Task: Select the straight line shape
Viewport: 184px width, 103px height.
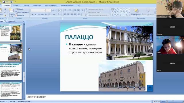Action: [115, 9]
